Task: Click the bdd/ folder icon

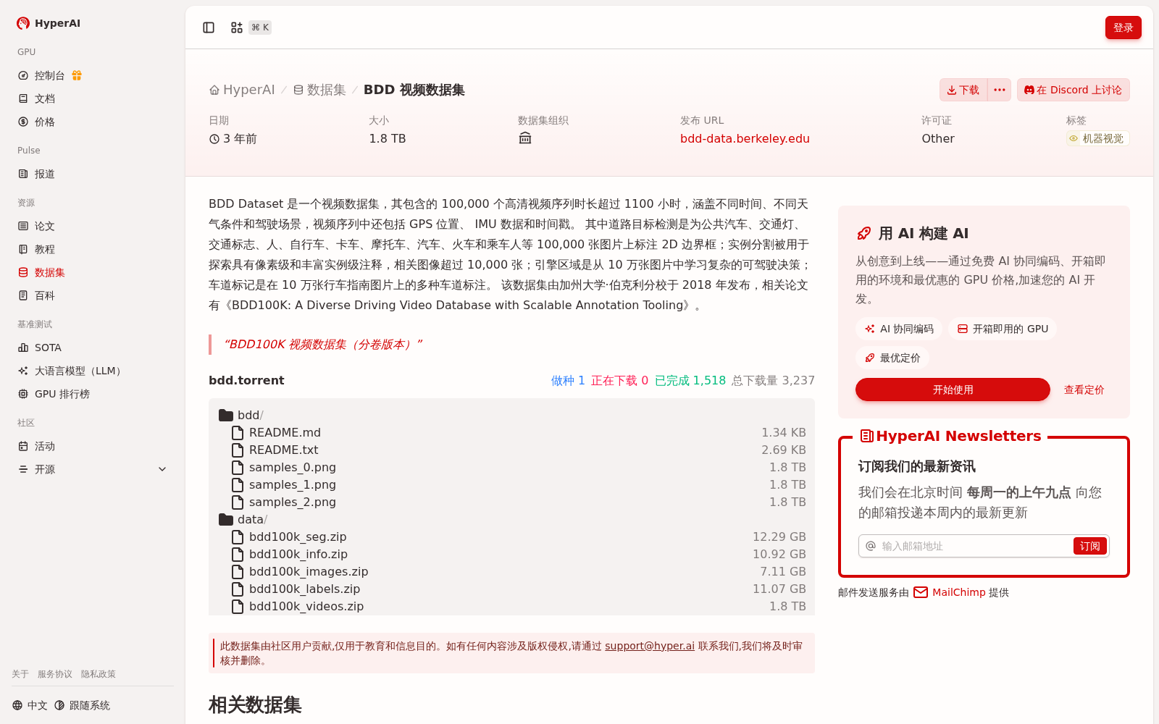Action: coord(226,415)
